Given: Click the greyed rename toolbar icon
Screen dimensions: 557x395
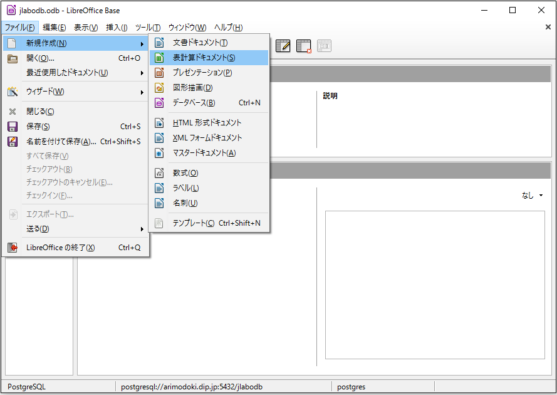Looking at the screenshot, I should click(324, 46).
